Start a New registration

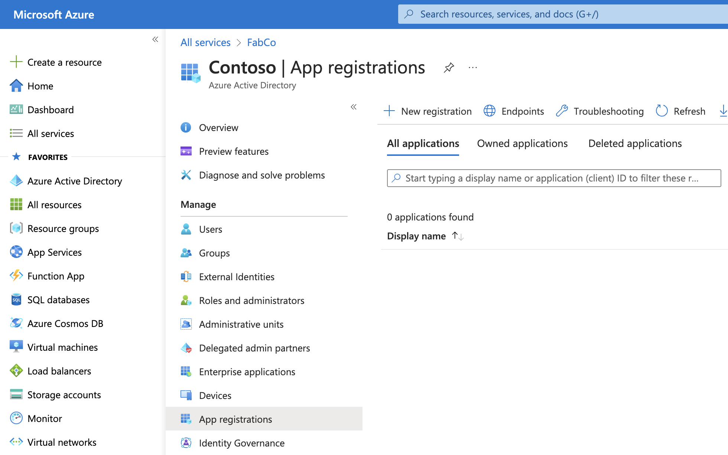point(427,111)
